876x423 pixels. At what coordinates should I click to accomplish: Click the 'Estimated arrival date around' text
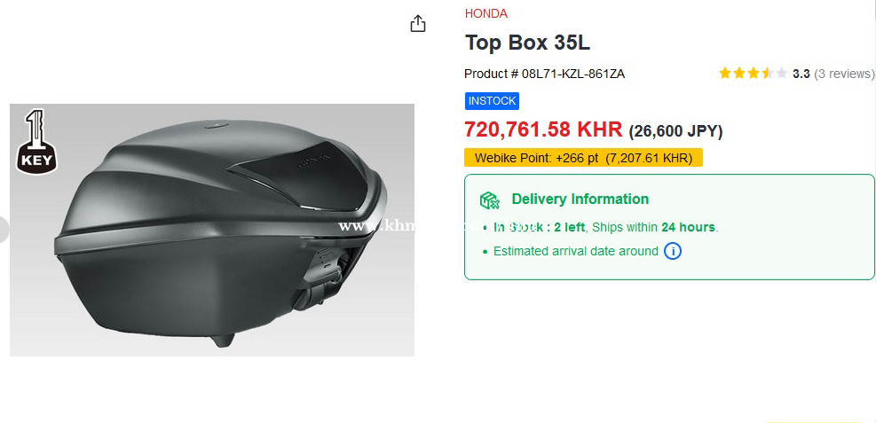(x=576, y=251)
